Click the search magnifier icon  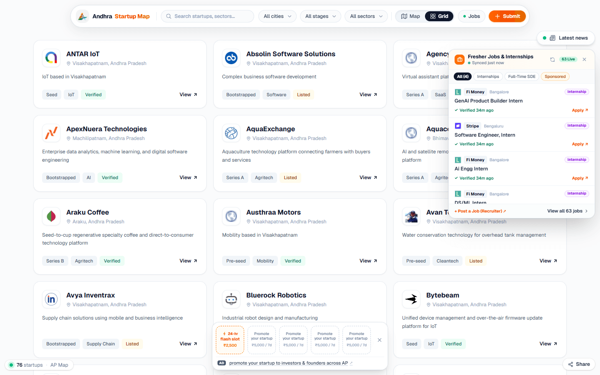click(x=169, y=16)
